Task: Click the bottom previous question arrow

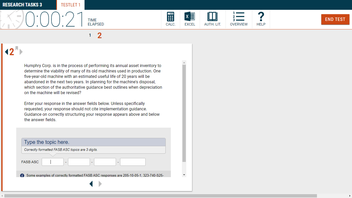Action: [x=91, y=184]
